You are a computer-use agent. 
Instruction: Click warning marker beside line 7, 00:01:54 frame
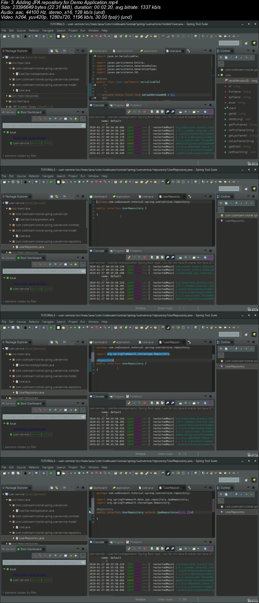click(90, 512)
